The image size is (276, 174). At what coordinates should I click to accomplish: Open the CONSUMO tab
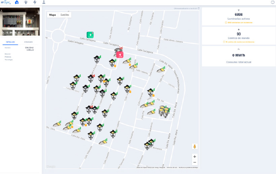coord(28,42)
